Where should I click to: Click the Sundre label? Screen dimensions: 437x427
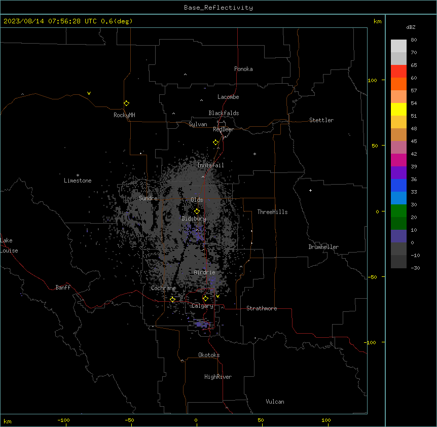148,198
